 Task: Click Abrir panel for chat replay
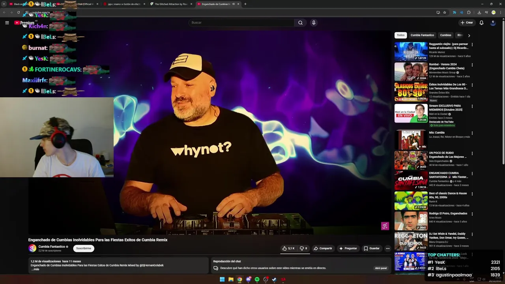point(381,268)
